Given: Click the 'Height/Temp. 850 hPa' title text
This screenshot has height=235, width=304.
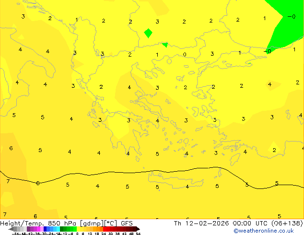Looking at the screenshot, I should pyautogui.click(x=38, y=223).
